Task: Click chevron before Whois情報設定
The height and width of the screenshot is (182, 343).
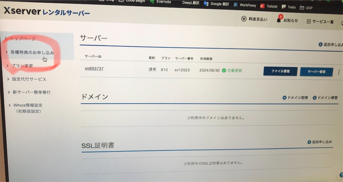Action: [x=10, y=105]
